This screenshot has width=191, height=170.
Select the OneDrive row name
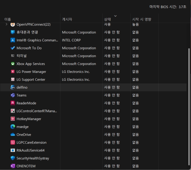(24, 135)
